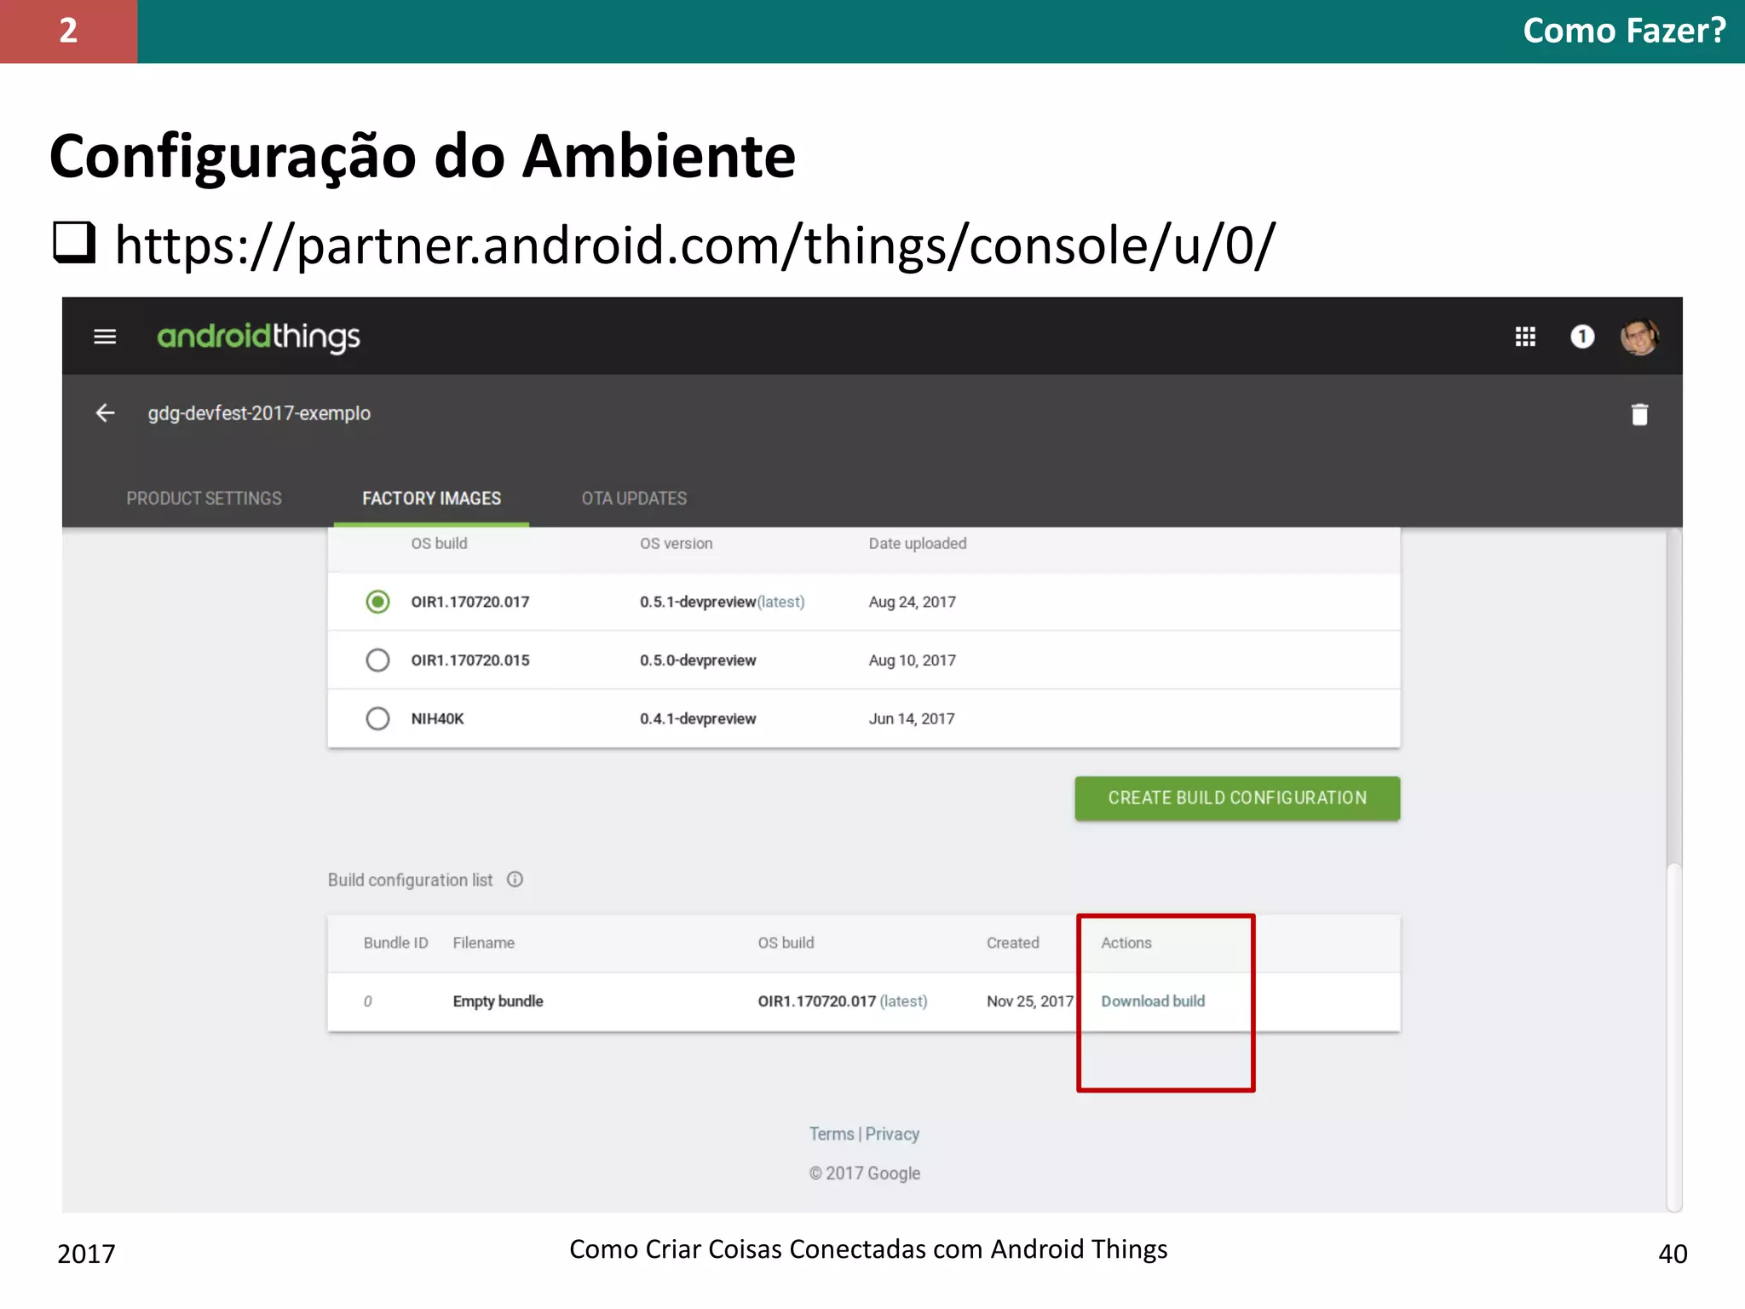
Task: Delete product with trash icon
Action: [1639, 414]
